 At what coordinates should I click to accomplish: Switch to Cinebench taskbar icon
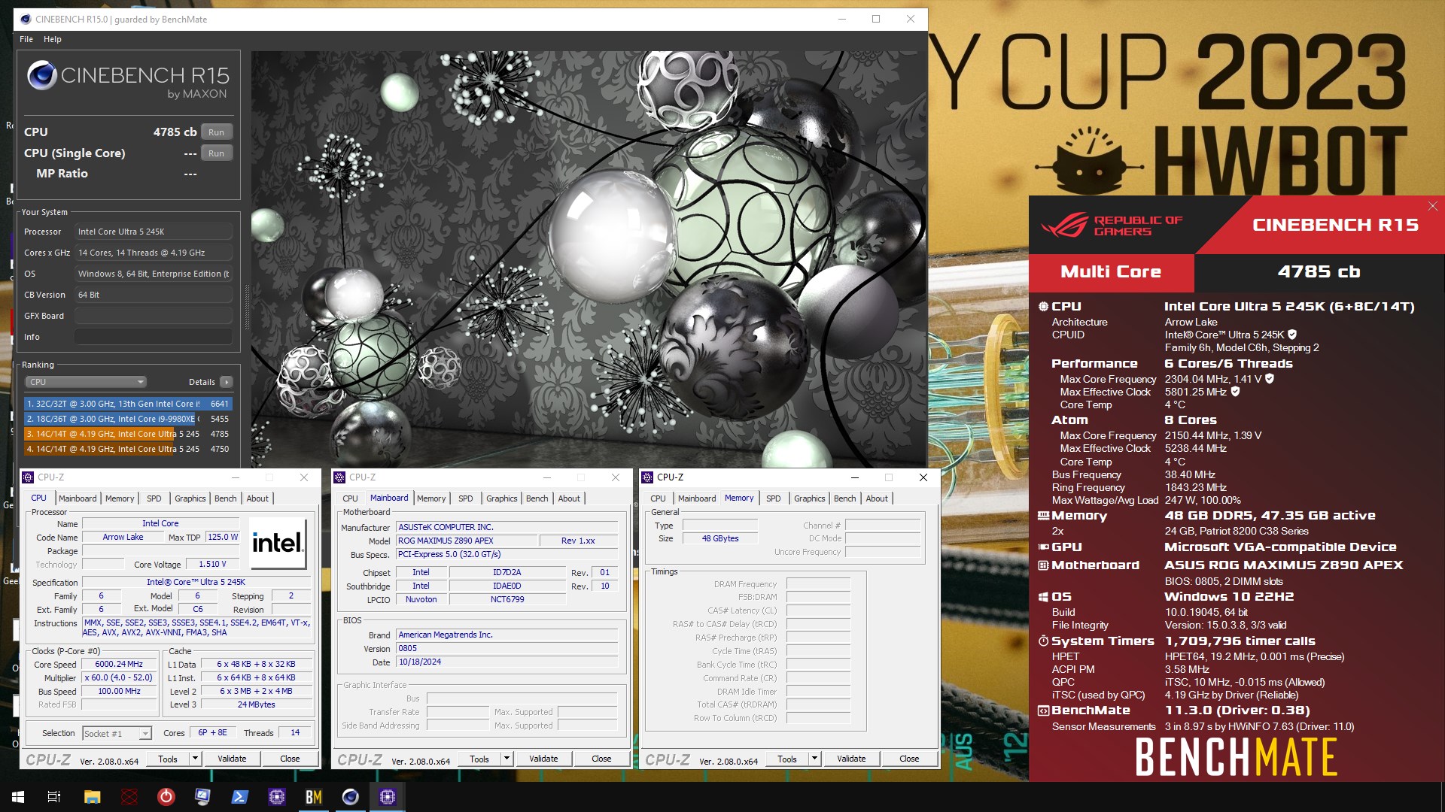351,797
